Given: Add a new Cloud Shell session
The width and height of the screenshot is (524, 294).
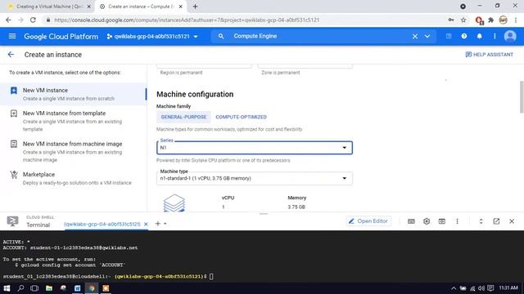Looking at the screenshot, I should 158,224.
